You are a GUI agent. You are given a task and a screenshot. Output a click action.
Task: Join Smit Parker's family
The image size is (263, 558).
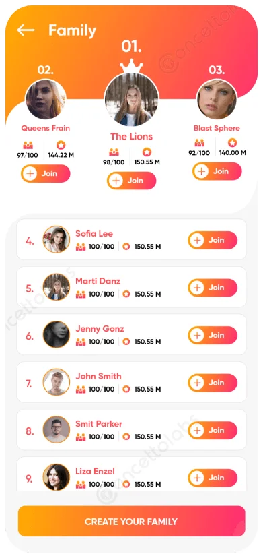pyautogui.click(x=213, y=430)
